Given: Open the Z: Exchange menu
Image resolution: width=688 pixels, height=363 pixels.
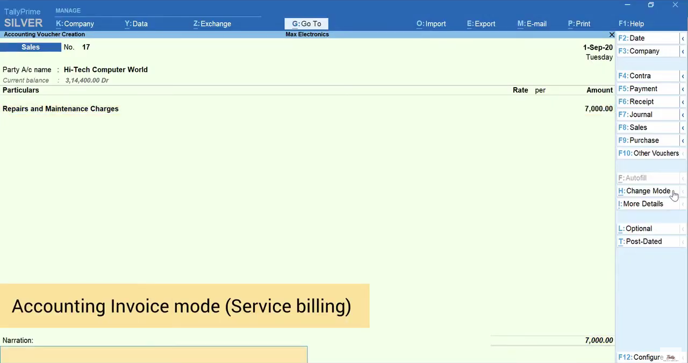Looking at the screenshot, I should pyautogui.click(x=212, y=24).
